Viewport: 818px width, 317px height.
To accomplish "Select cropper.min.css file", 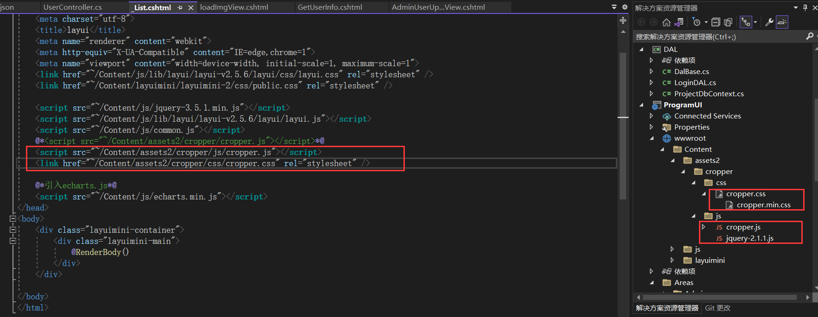I will pyautogui.click(x=763, y=205).
